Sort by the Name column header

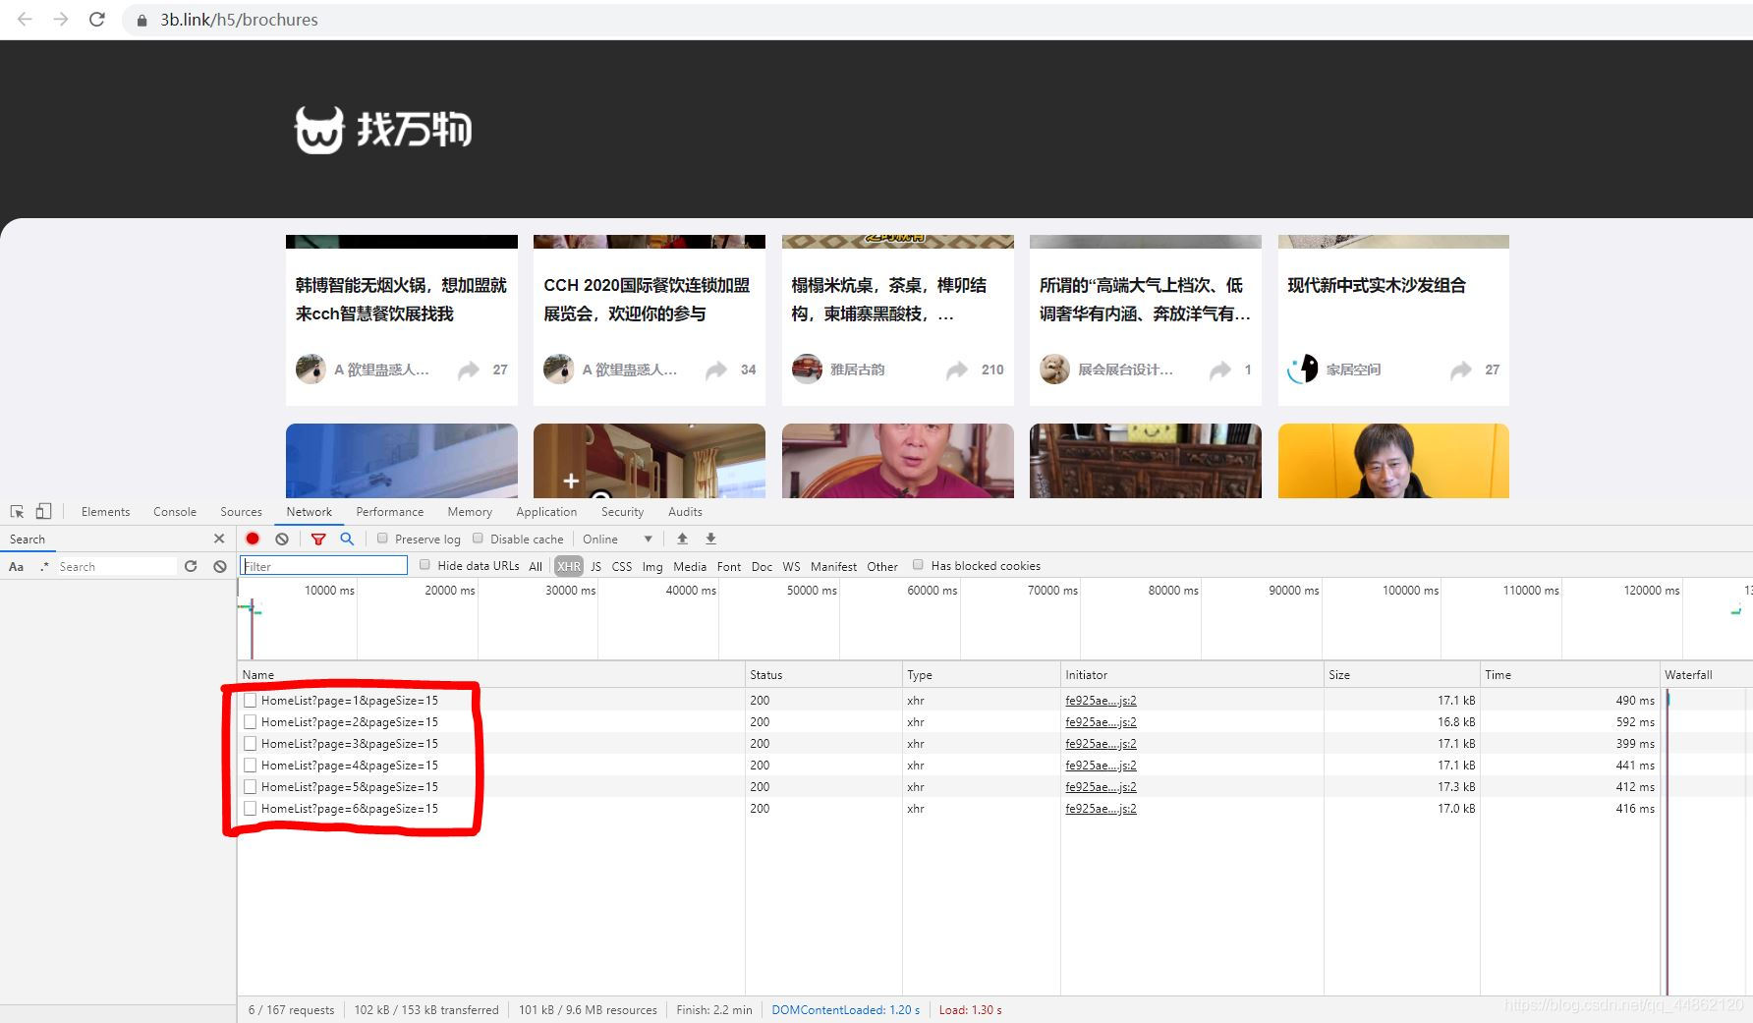491,674
